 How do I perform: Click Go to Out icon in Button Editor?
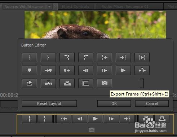123,57
